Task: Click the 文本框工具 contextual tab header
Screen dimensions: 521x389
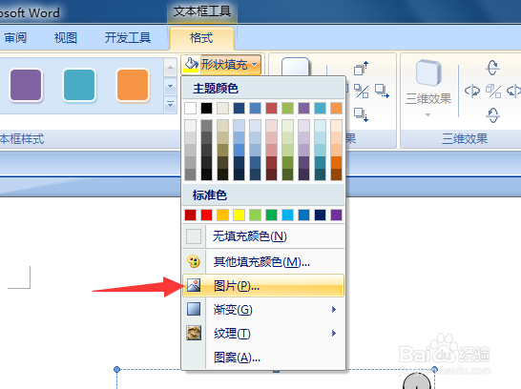Action: [x=201, y=11]
